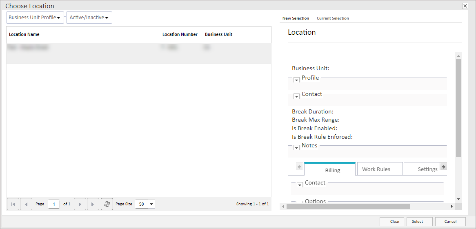Collapse the upper Contact section

(x=297, y=97)
